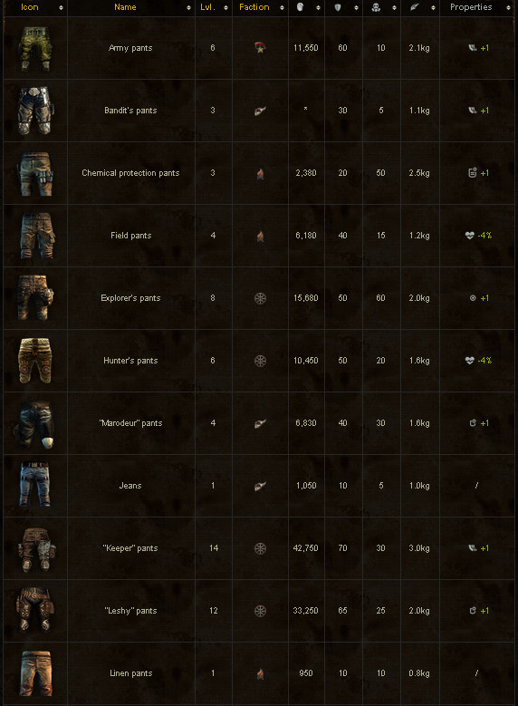Screen dimensions: 518x706
Task: Sort table by Lvl. column arrows
Action: click(x=225, y=7)
